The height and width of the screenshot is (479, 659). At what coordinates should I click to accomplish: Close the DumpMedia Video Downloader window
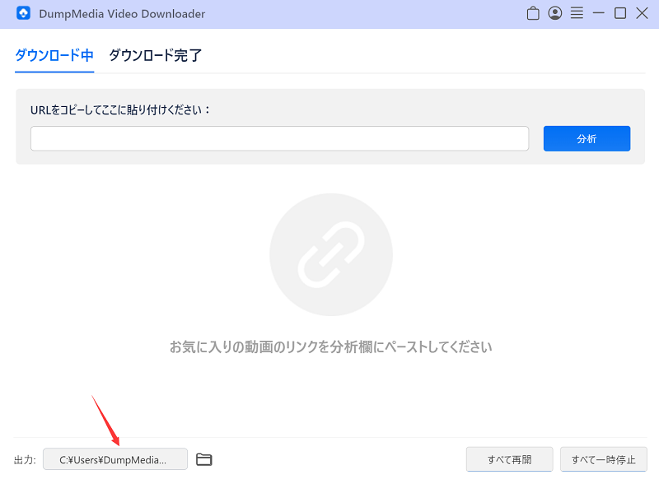pos(643,13)
